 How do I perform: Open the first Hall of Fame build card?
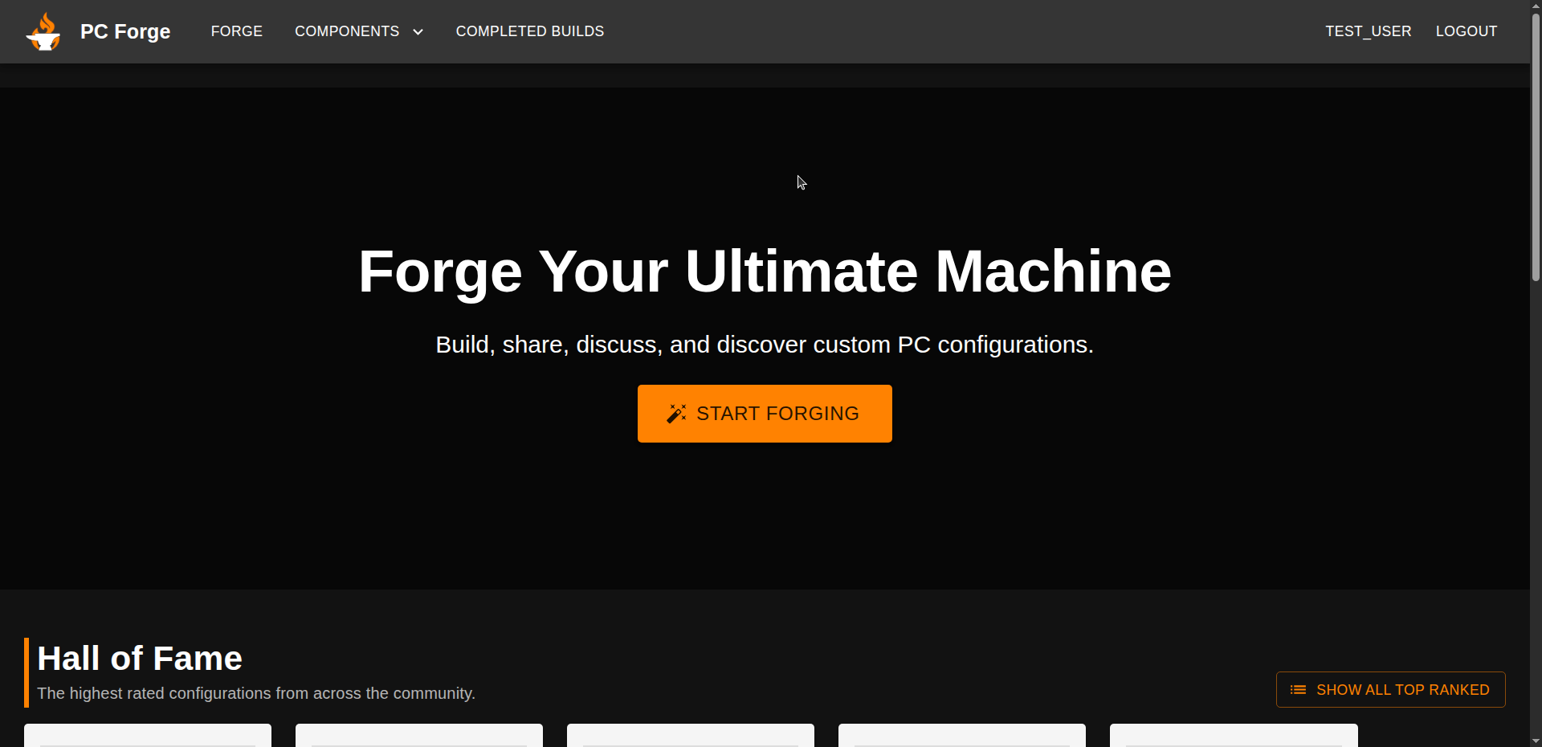(x=148, y=735)
